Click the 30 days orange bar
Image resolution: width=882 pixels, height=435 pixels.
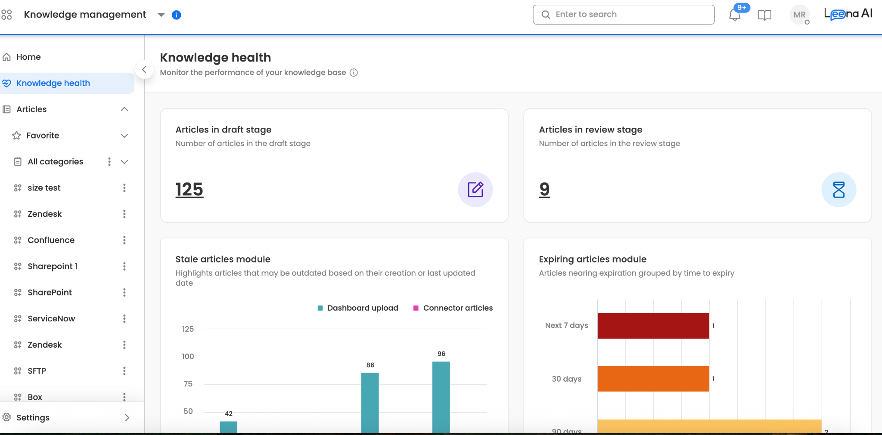(653, 379)
